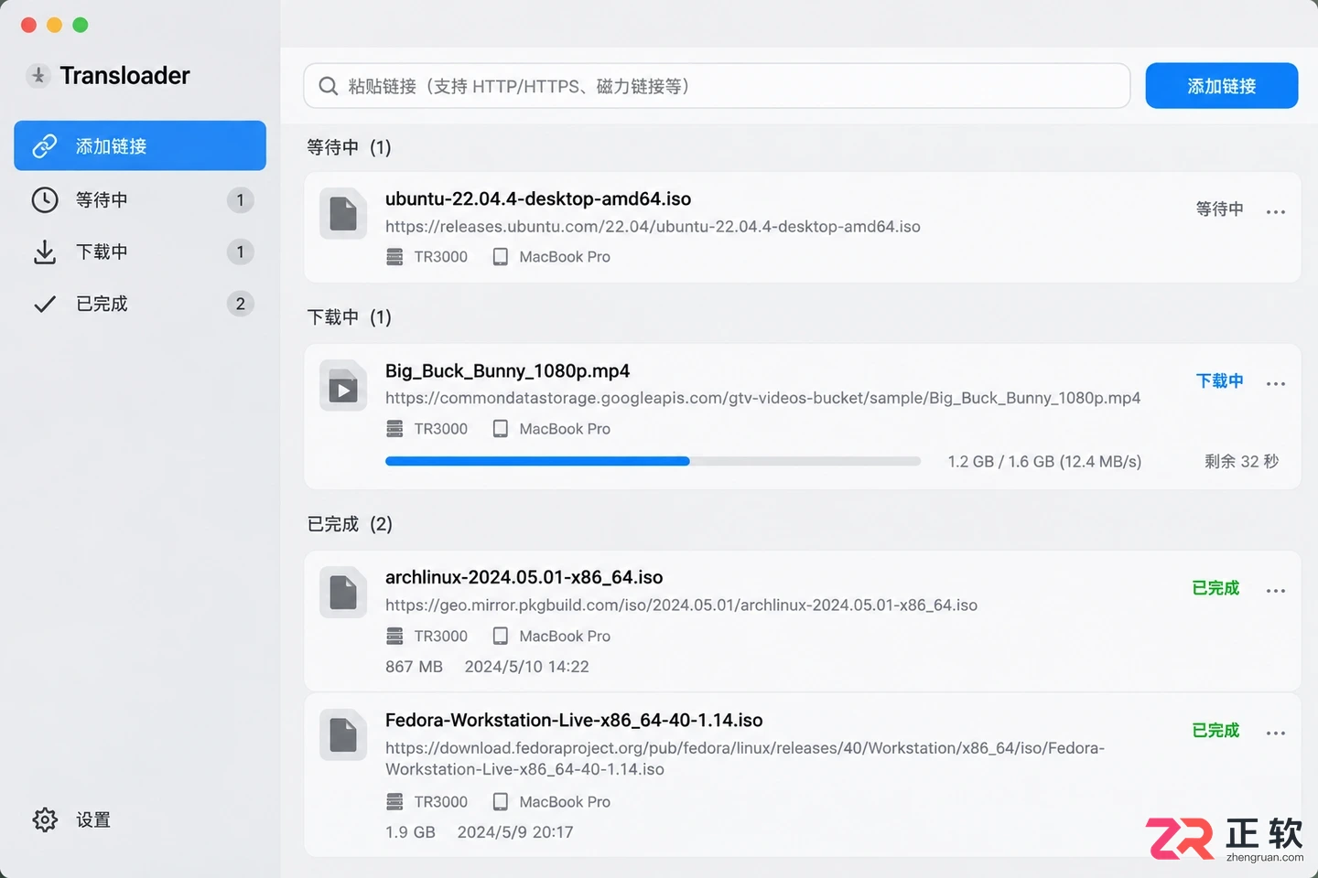Click the ubuntu-22.04.4-desktop-amd64.iso title

538,198
